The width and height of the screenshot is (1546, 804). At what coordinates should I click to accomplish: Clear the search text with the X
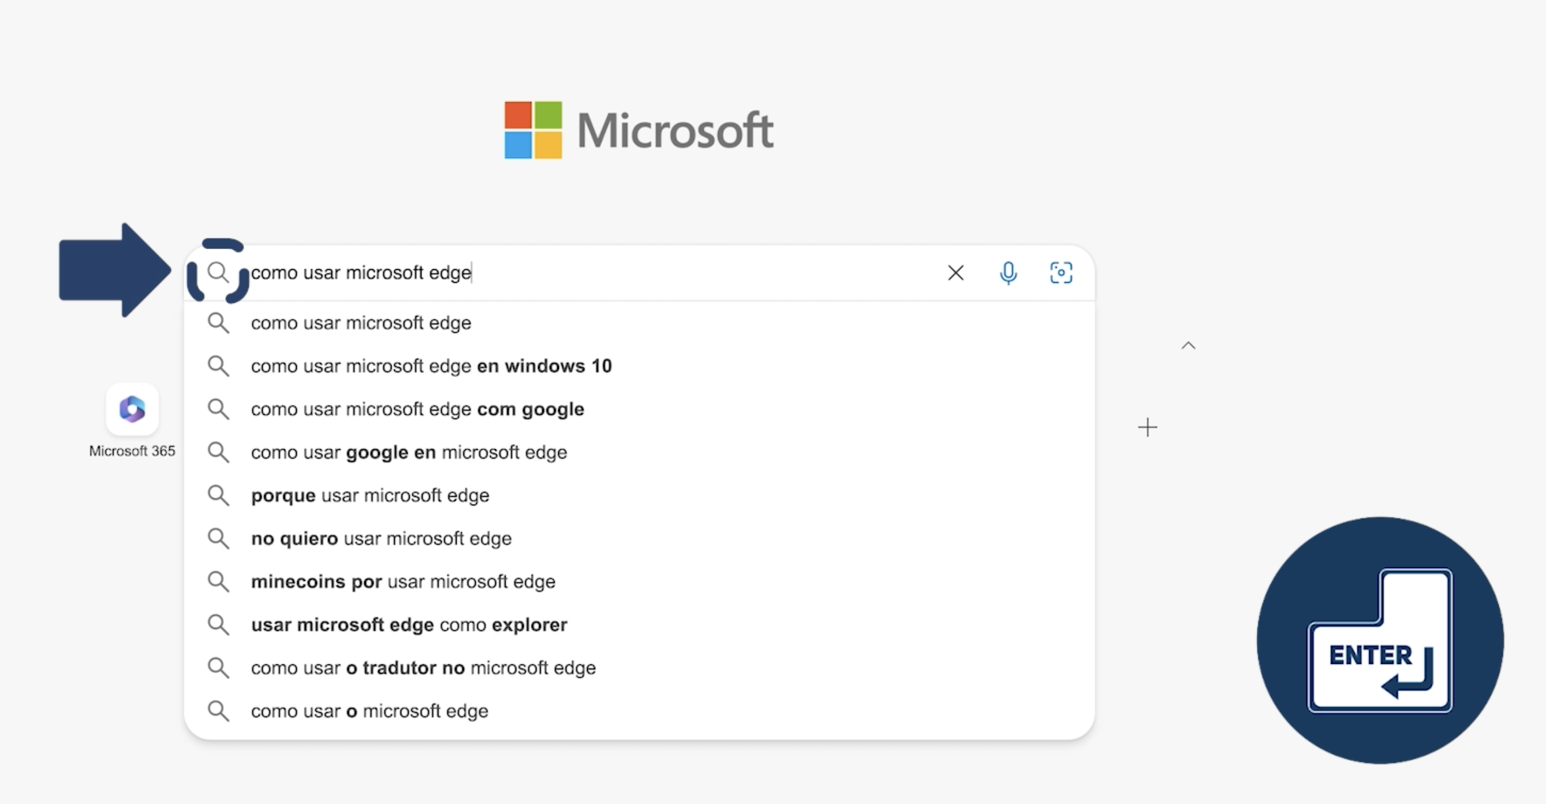955,273
